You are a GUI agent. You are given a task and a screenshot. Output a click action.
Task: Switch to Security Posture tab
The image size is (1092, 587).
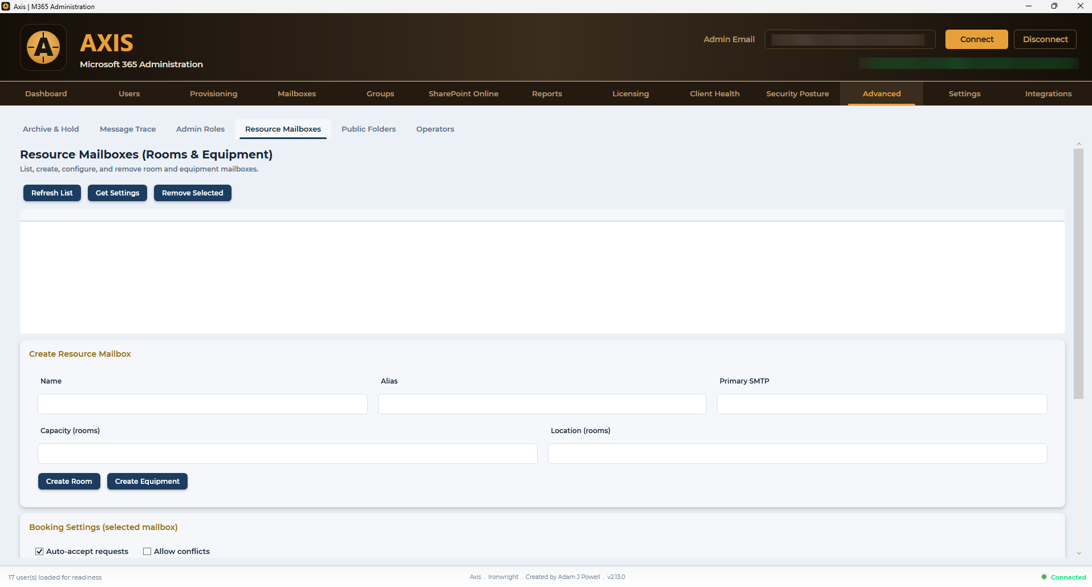coord(798,93)
